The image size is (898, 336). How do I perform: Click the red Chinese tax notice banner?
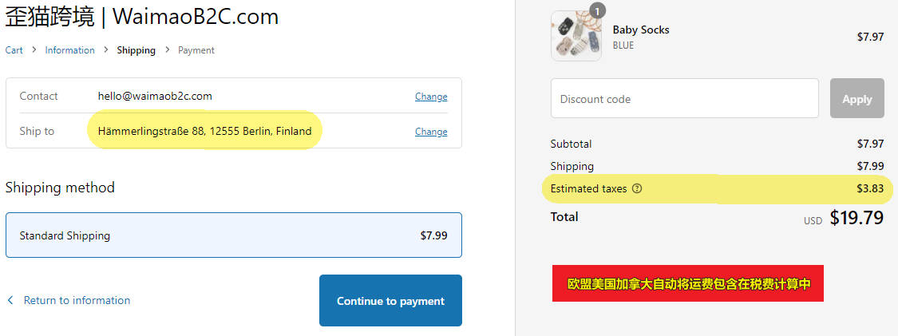pyautogui.click(x=688, y=283)
